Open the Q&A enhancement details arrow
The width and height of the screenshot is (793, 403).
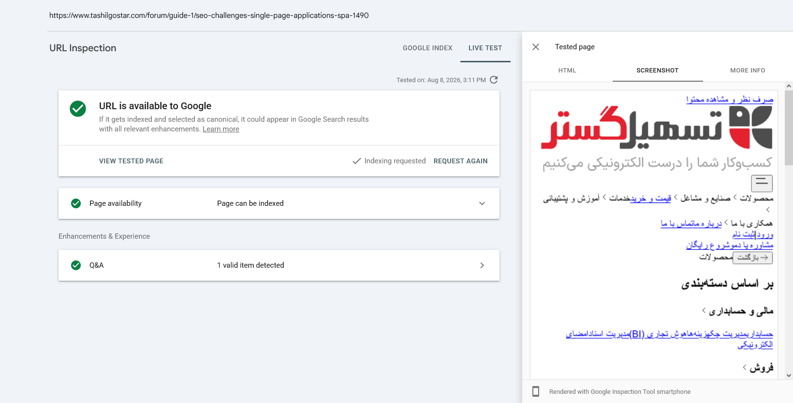point(482,265)
